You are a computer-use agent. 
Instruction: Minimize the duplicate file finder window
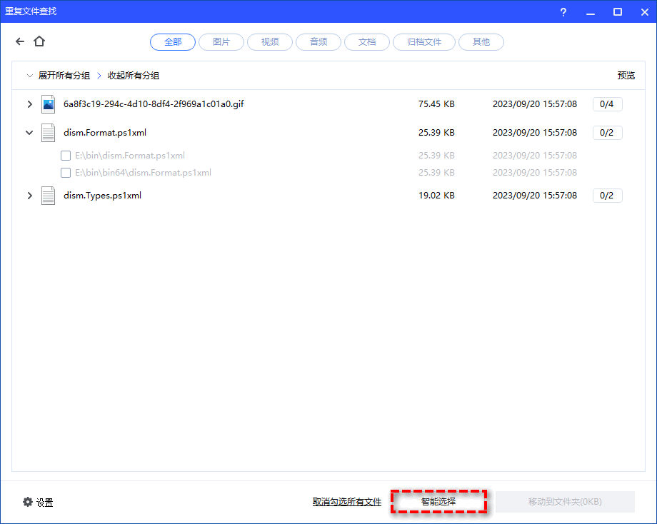pos(591,11)
